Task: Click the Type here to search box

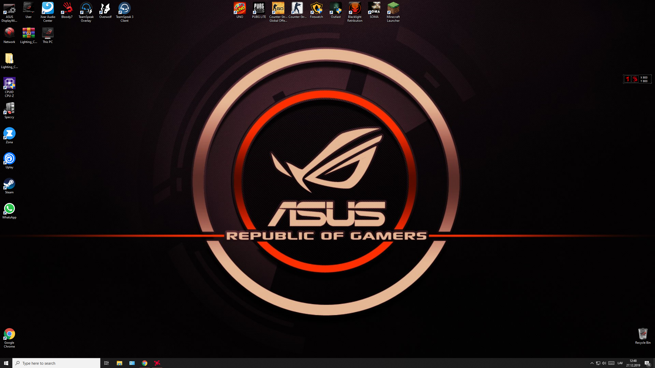Action: click(x=56, y=363)
